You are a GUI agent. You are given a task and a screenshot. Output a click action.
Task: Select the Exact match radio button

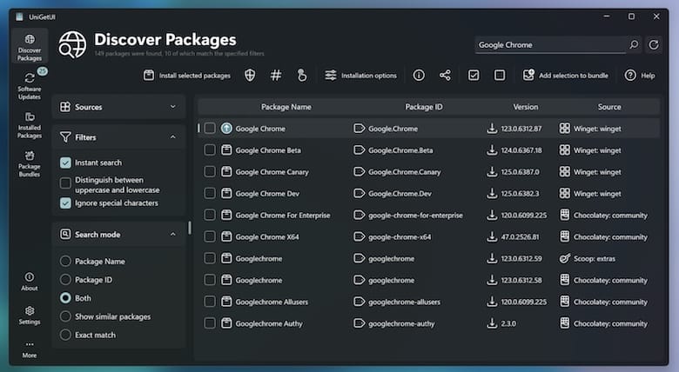(x=65, y=335)
